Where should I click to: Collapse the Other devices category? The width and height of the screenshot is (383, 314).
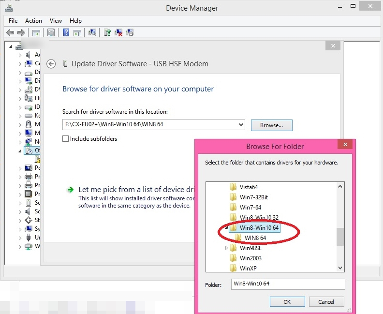click(20, 151)
